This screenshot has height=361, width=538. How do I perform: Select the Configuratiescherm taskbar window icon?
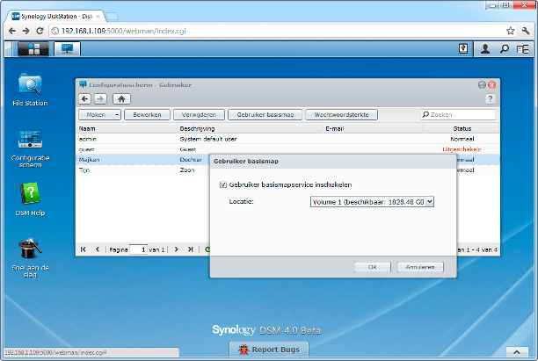(67, 48)
